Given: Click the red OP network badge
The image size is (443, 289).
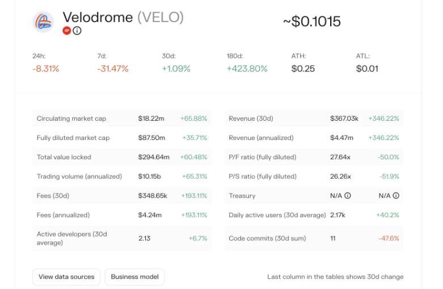Looking at the screenshot, I should coord(67,31).
